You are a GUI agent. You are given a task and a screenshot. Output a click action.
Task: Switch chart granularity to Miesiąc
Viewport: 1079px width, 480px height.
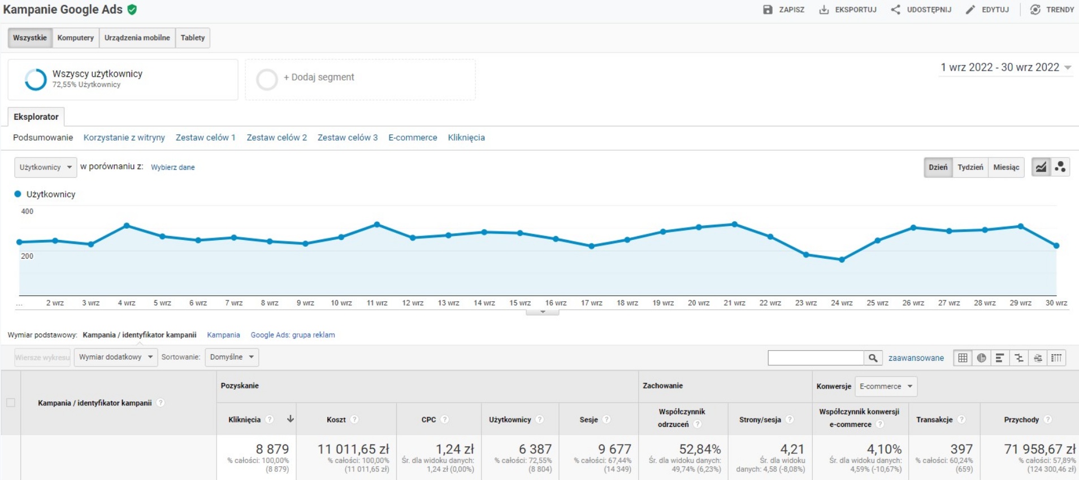(1006, 167)
